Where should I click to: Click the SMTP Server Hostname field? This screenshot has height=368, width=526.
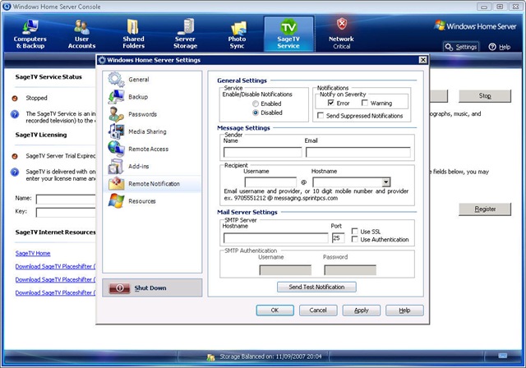[276, 238]
